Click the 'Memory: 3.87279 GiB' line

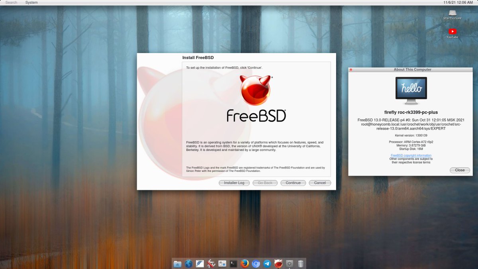(x=411, y=145)
